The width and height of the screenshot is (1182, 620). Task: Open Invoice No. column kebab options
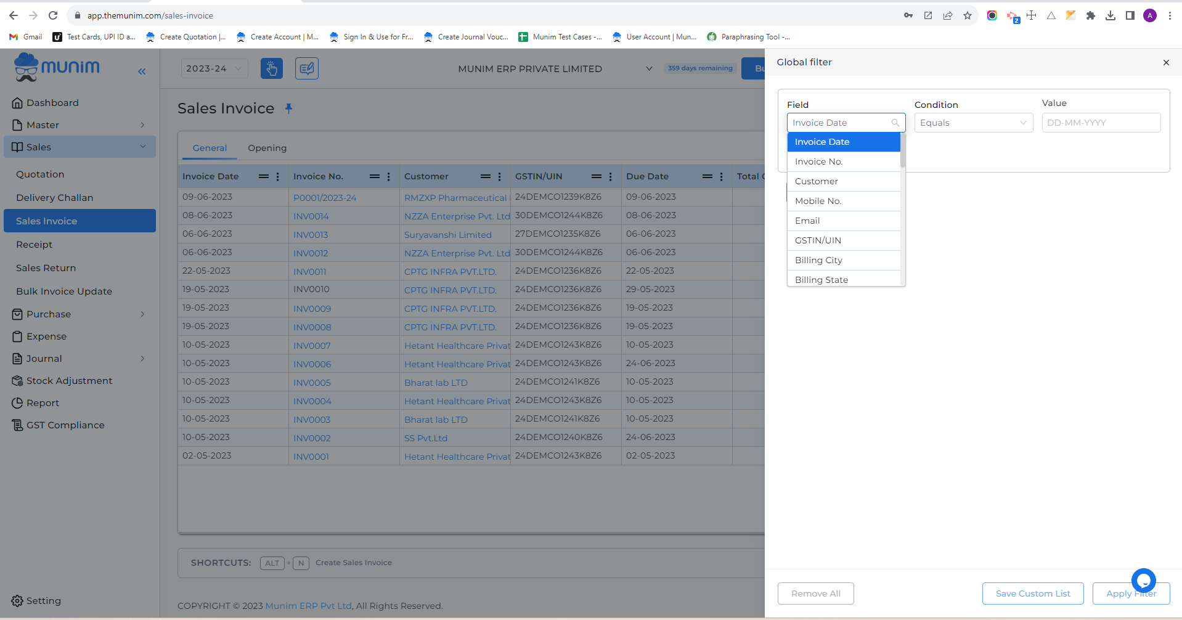[389, 176]
